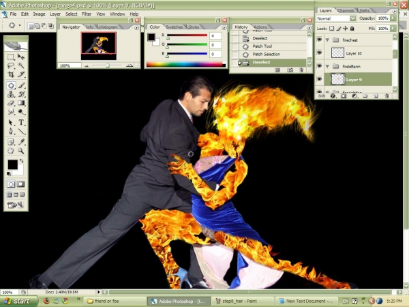The image size is (409, 307).
Task: Open History panel options menu arrow
Action: pos(309,27)
